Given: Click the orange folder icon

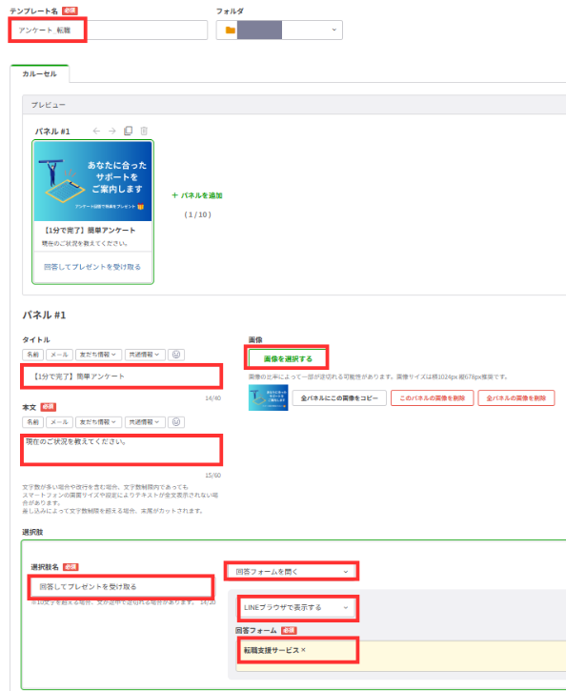Looking at the screenshot, I should pyautogui.click(x=231, y=30).
